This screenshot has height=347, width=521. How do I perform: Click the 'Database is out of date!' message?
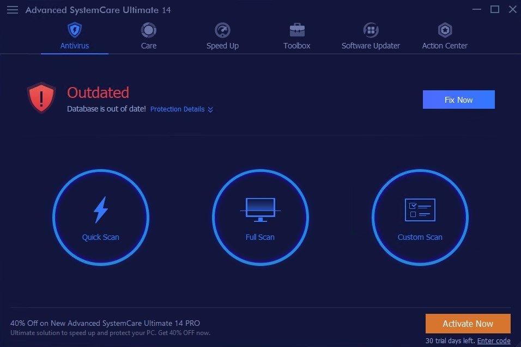[x=106, y=109]
